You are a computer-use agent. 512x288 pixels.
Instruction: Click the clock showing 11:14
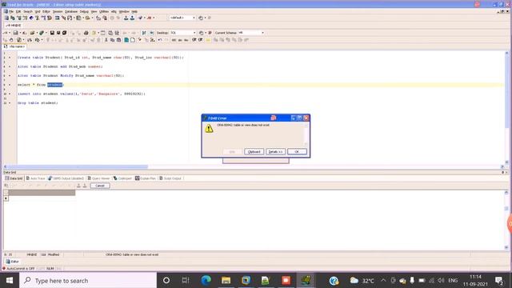(475, 277)
